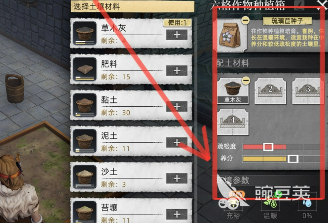328x223 pixels.
Task: Add 草木灰 with its plus button
Action: click(x=177, y=35)
